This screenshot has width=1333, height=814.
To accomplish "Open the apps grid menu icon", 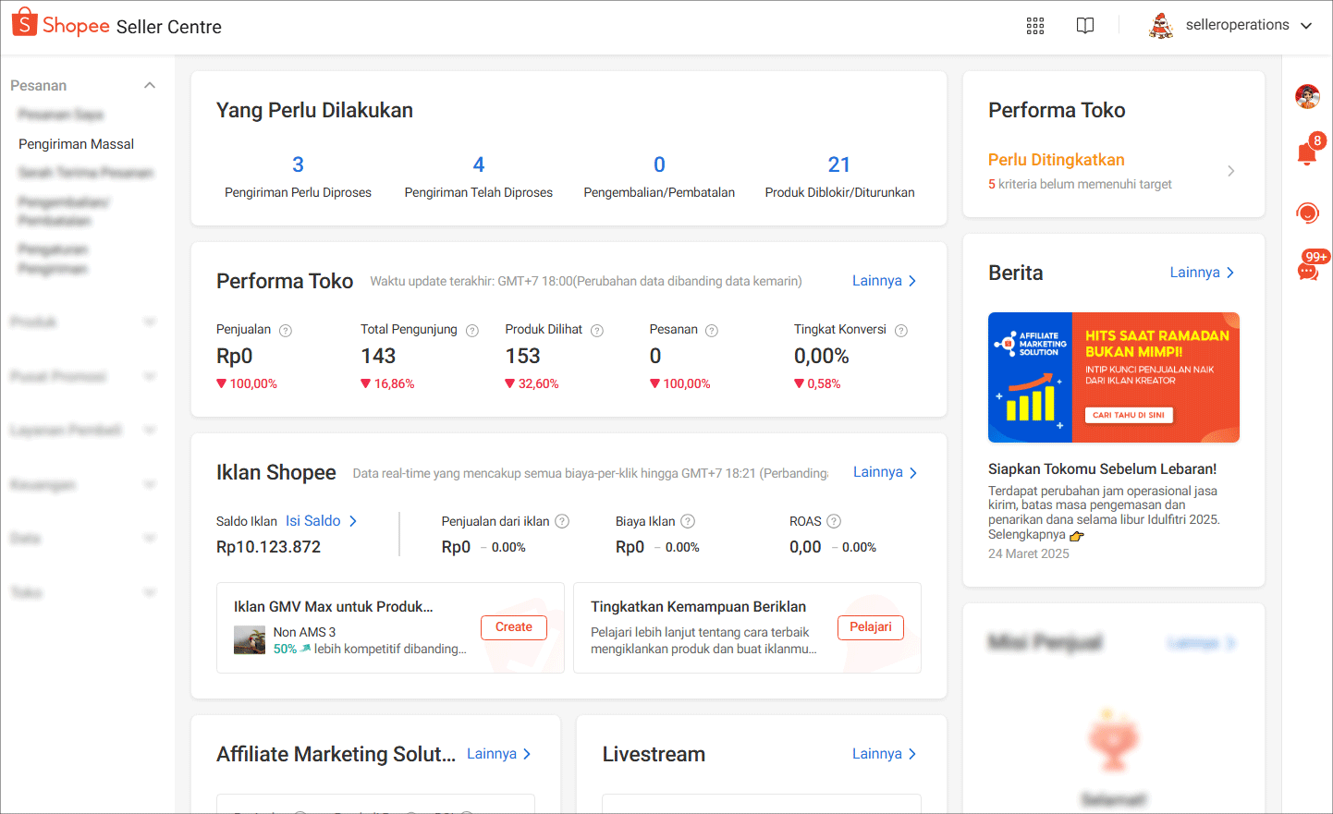I will [1035, 26].
